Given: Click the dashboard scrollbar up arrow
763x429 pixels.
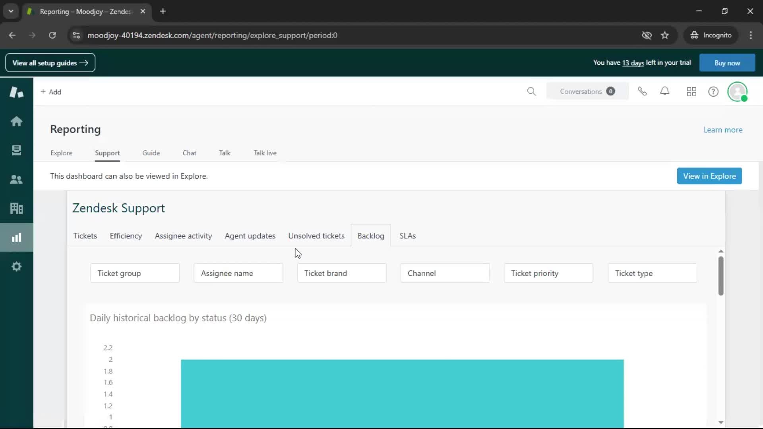Looking at the screenshot, I should [721, 251].
